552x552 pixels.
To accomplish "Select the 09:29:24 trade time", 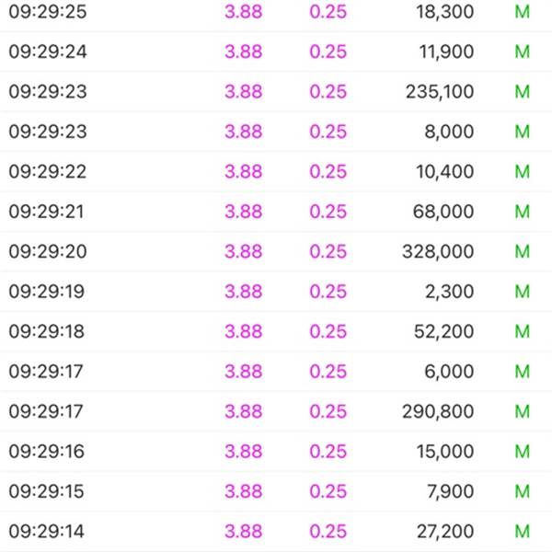I will click(x=48, y=52).
